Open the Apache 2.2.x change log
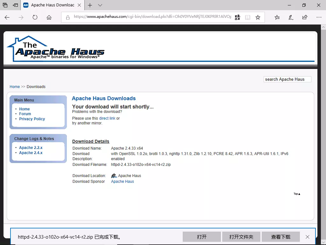This screenshot has width=326, height=245. coord(31,147)
